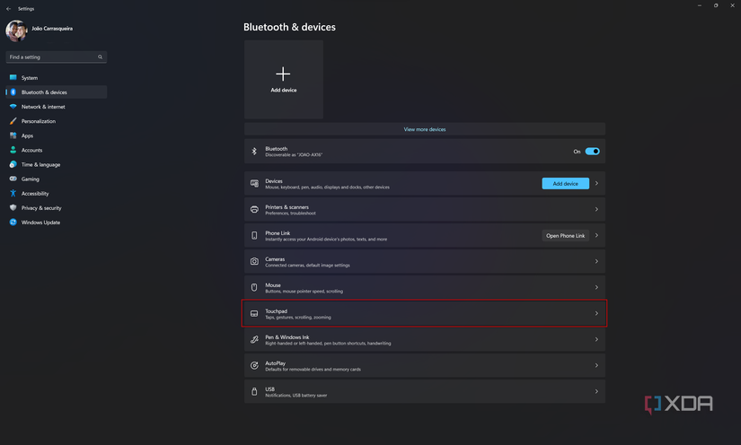
Task: Click the Pen & Windows Ink icon
Action: pyautogui.click(x=254, y=340)
